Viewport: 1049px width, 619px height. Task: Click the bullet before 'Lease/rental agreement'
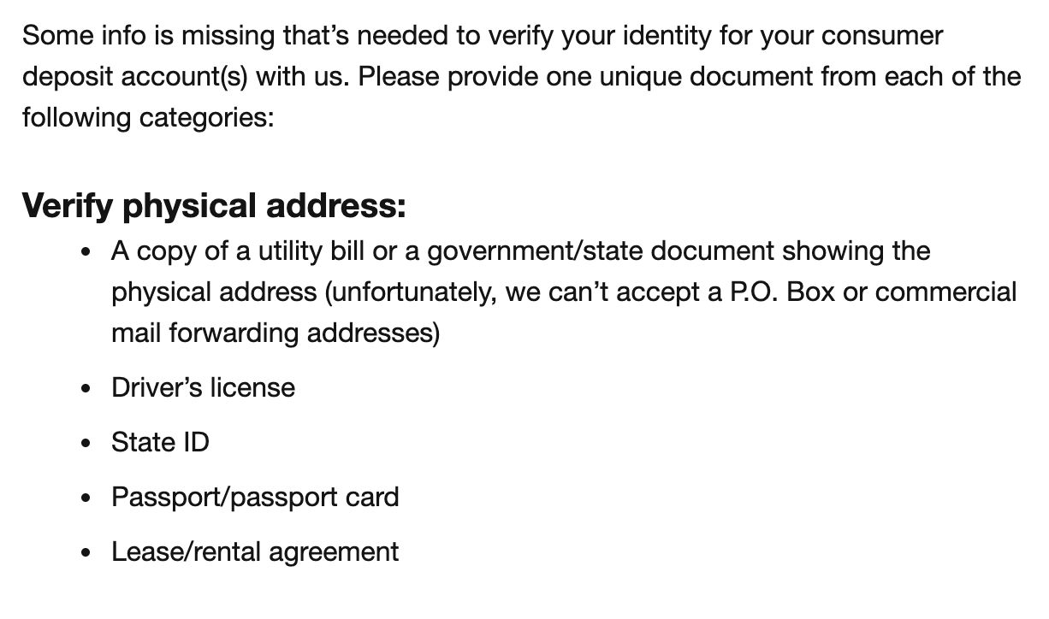[86, 553]
